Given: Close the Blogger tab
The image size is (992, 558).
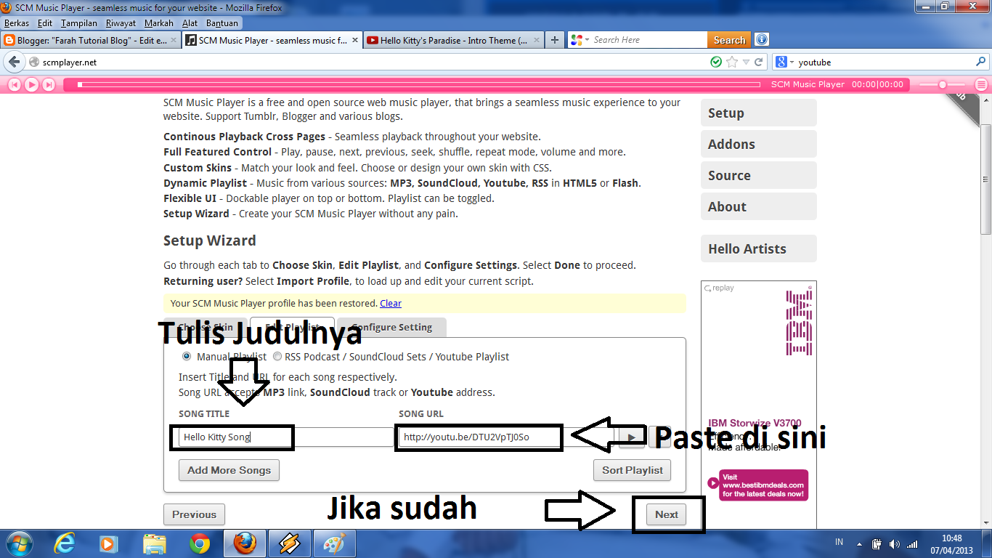Looking at the screenshot, I should [x=172, y=41].
